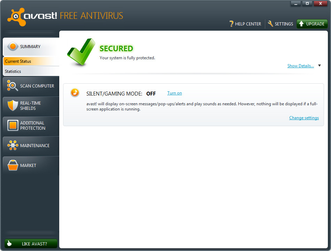Click the Real-Time Shields shield icon
331x251 pixels.
point(13,106)
